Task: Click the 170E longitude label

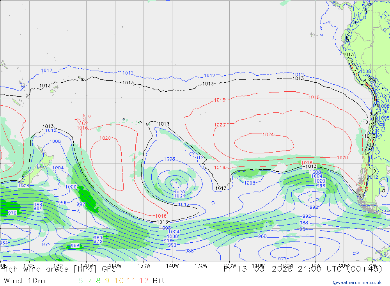Action: click(x=29, y=266)
